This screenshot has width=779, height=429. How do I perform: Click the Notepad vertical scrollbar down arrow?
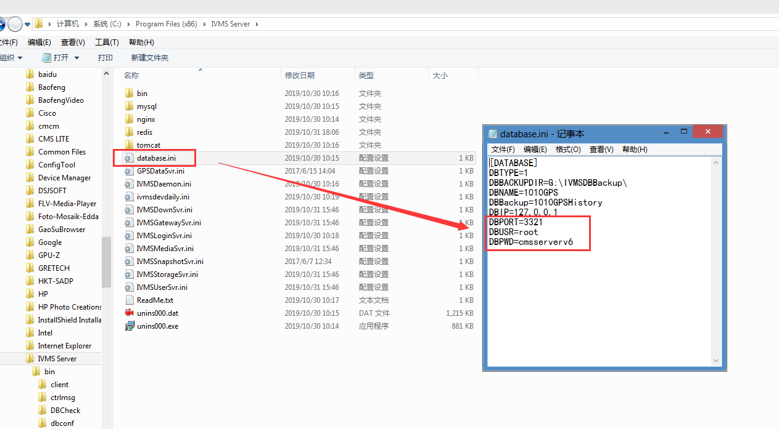click(x=716, y=361)
